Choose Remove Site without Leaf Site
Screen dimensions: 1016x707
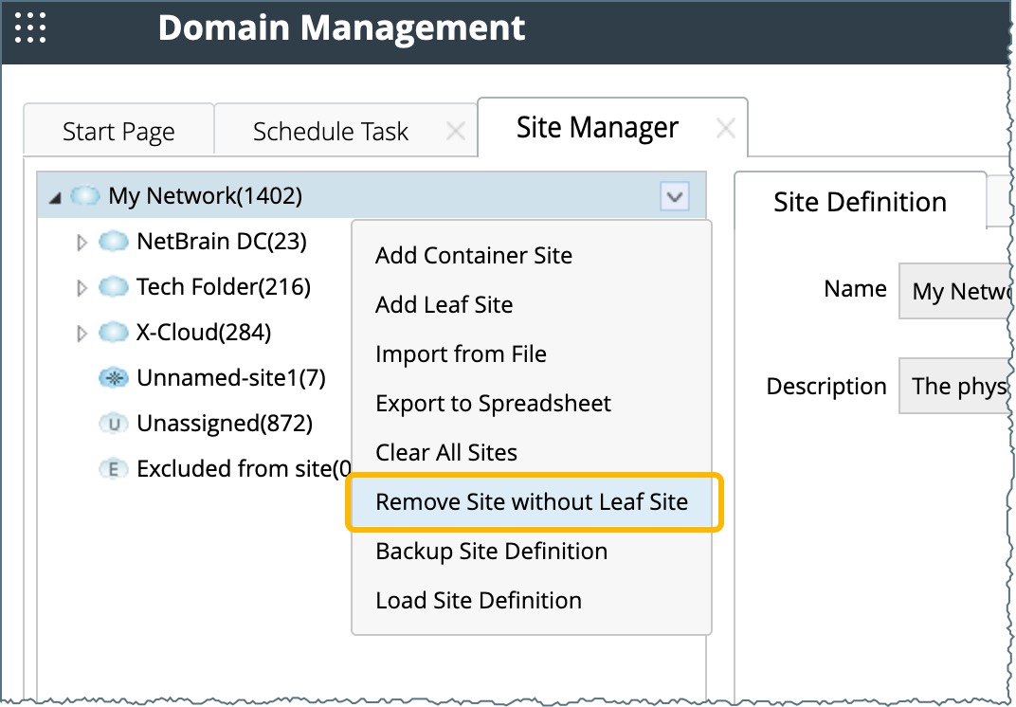[532, 501]
